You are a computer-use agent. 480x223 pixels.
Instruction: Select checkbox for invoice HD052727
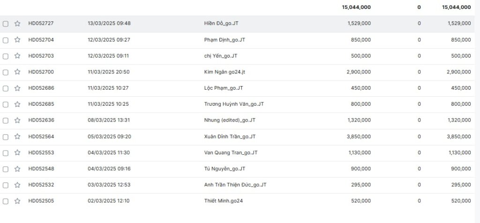pyautogui.click(x=6, y=24)
